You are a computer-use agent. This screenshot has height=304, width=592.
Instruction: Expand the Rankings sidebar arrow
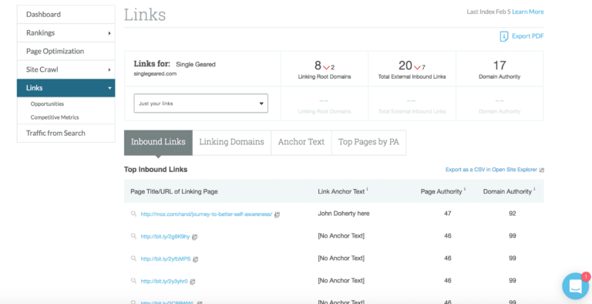point(109,33)
